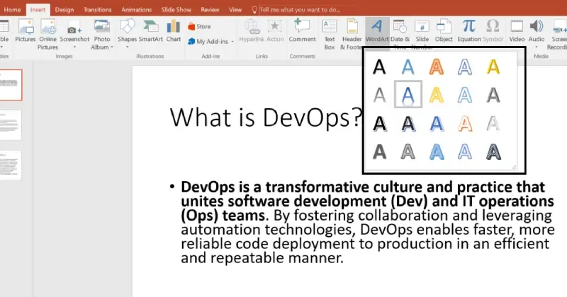Screen dimensions: 567x297
Task: Click the Audio speaker icon
Action: click(x=537, y=26)
